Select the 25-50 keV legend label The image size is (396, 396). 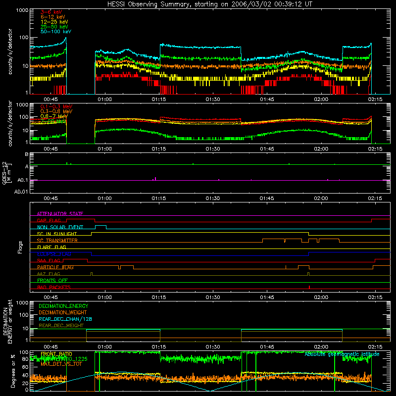54,27
